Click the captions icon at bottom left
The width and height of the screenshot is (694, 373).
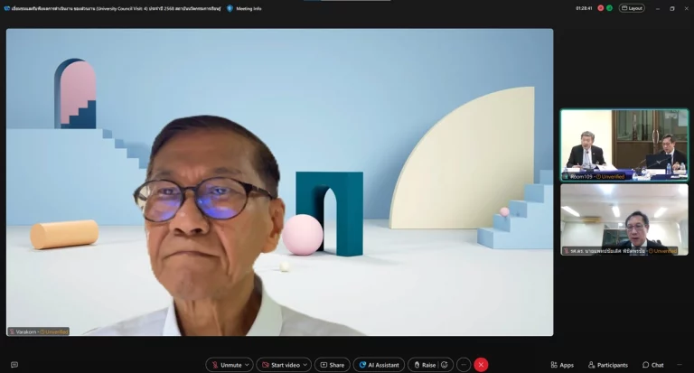coord(14,365)
